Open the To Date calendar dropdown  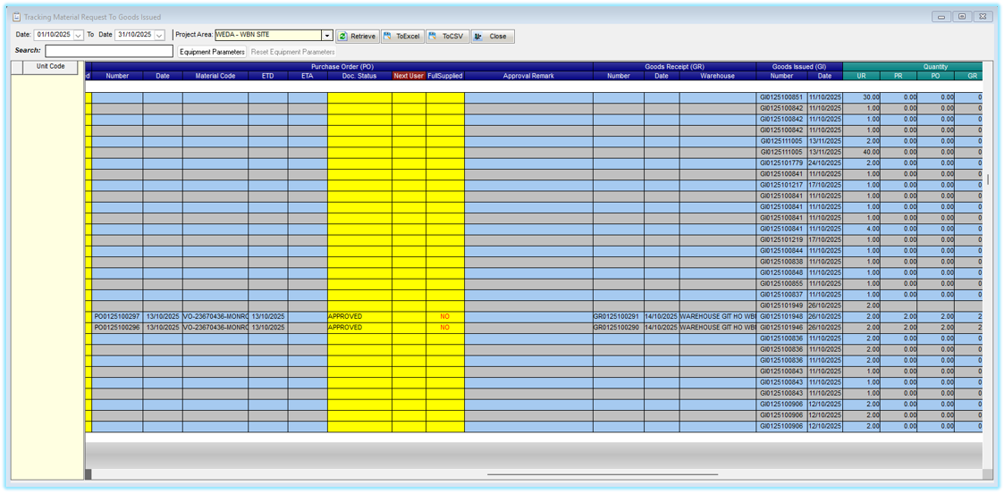[x=159, y=36]
